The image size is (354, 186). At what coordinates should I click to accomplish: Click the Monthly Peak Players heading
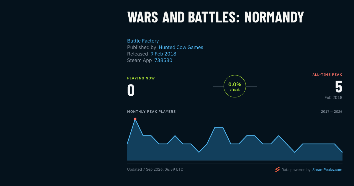point(151,112)
